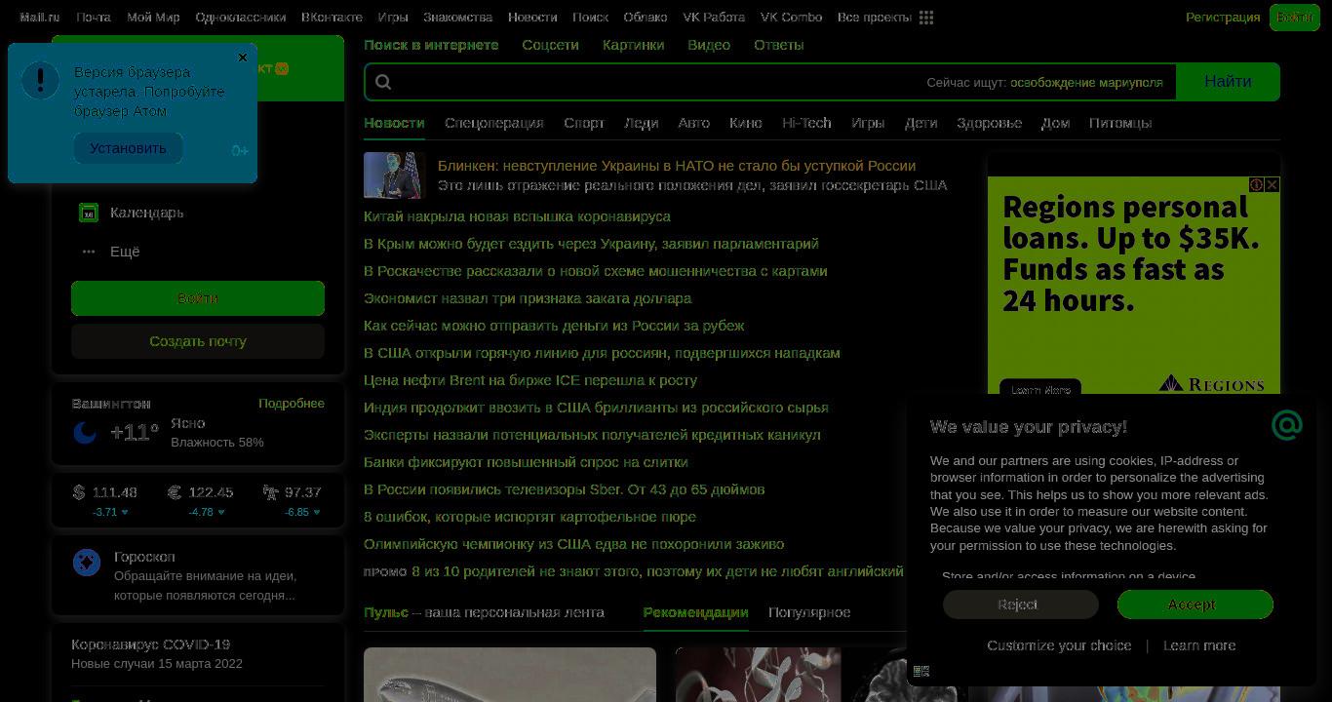Switch to the Спорт news tab
The width and height of the screenshot is (1332, 702).
[584, 123]
